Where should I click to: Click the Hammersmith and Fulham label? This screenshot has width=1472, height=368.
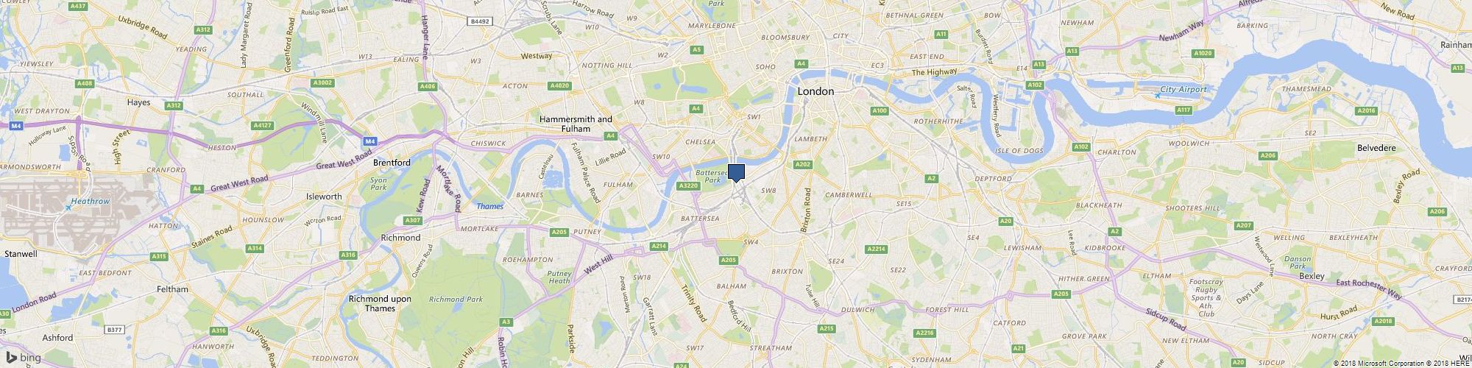click(576, 124)
